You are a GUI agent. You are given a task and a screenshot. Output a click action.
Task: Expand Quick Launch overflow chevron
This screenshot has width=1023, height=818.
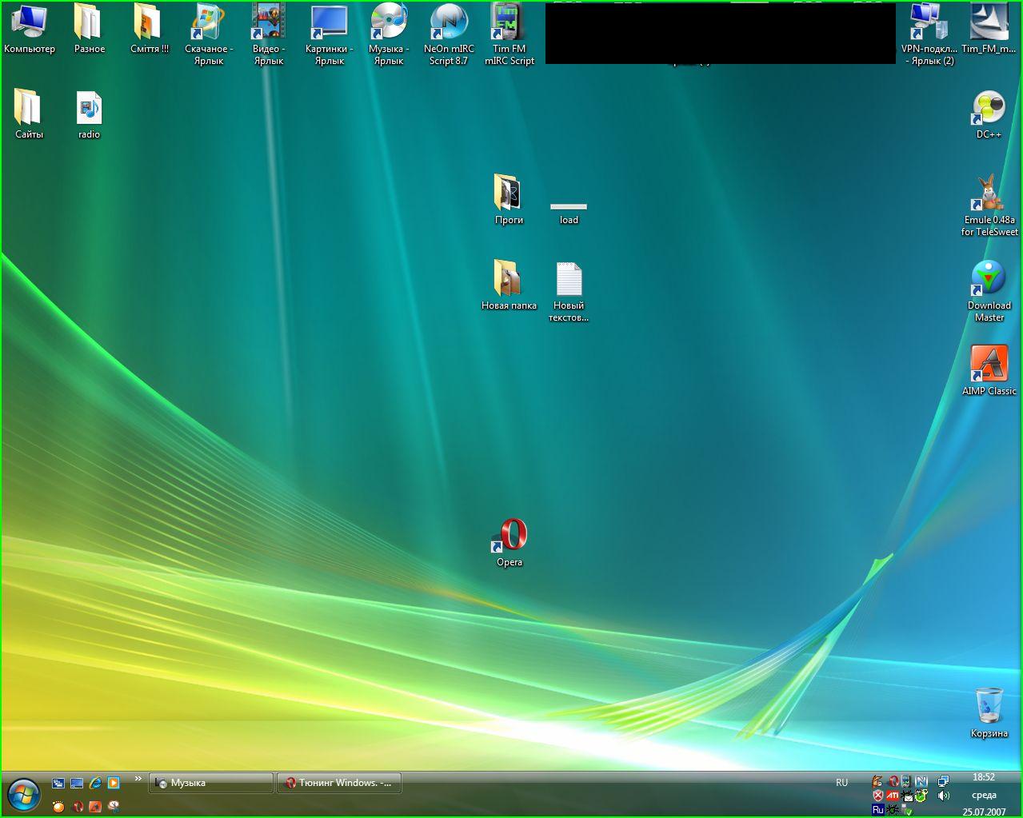[x=138, y=779]
